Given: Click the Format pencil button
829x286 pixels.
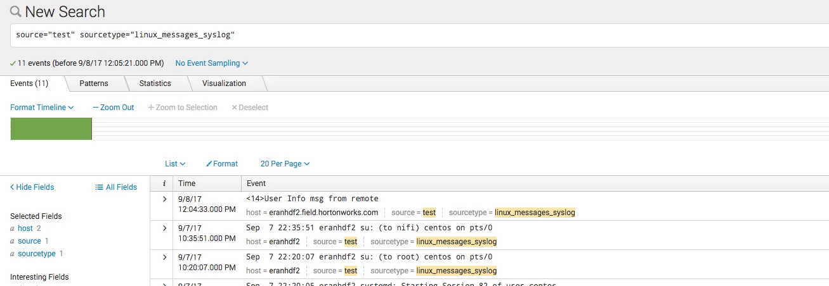Looking at the screenshot, I should click(x=222, y=164).
